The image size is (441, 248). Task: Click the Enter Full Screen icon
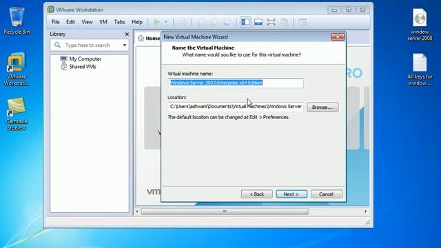click(271, 22)
